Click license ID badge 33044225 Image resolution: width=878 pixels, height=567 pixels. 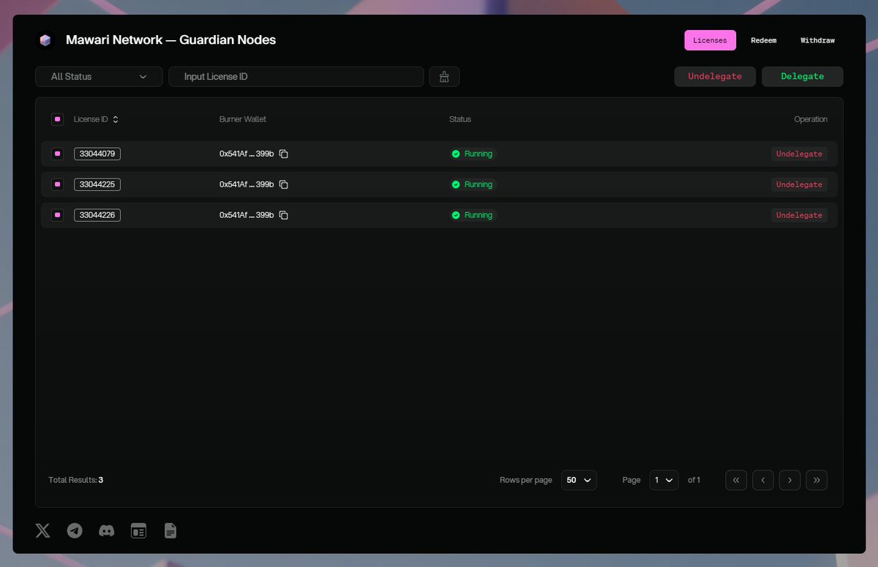pyautogui.click(x=97, y=184)
